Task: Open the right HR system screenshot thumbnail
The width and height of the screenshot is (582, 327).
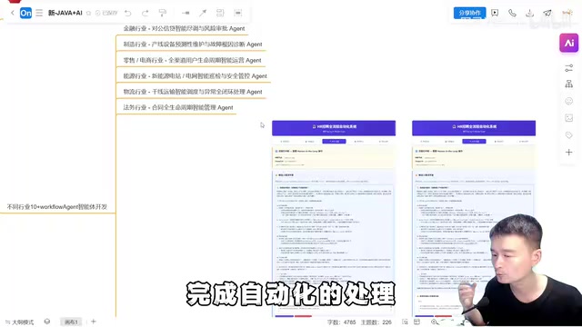Action: 474,219
